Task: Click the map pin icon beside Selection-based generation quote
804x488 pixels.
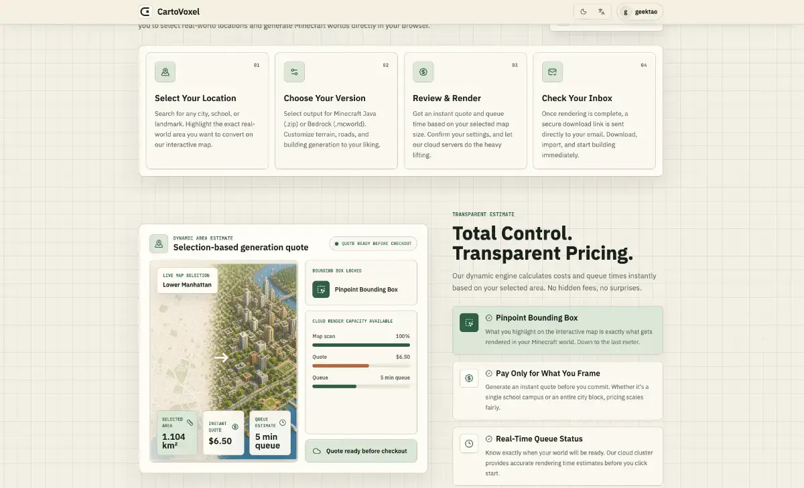Action: [159, 244]
